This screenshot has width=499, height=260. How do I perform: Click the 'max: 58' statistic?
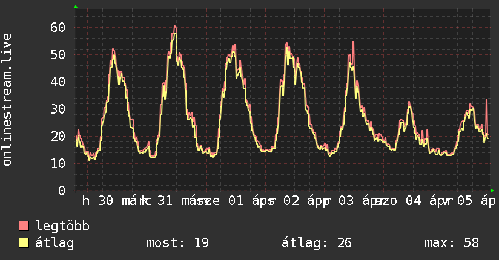click(452, 243)
